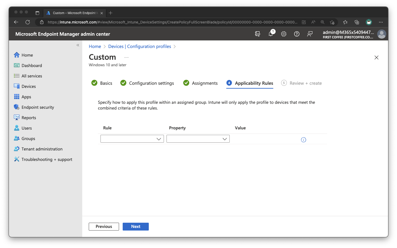Open the notifications bell
The image size is (397, 248).
[271, 34]
